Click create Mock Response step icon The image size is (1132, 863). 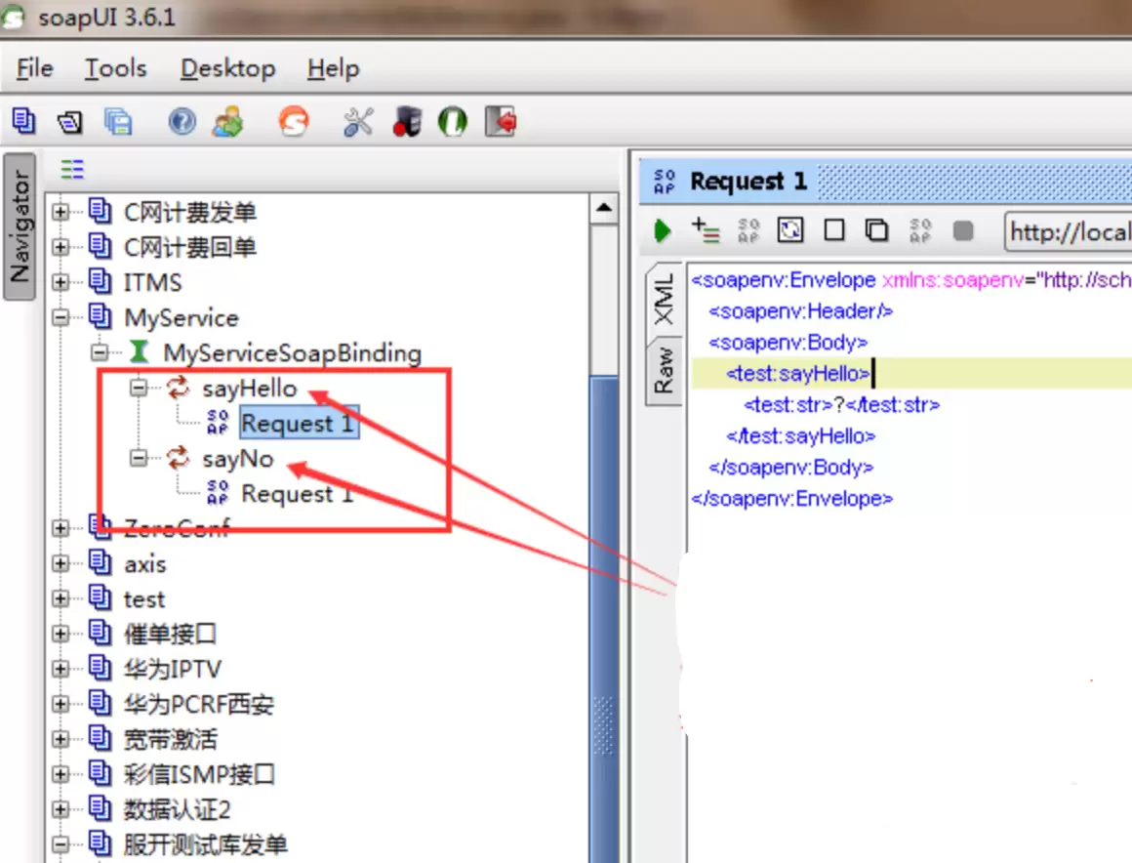click(x=748, y=231)
